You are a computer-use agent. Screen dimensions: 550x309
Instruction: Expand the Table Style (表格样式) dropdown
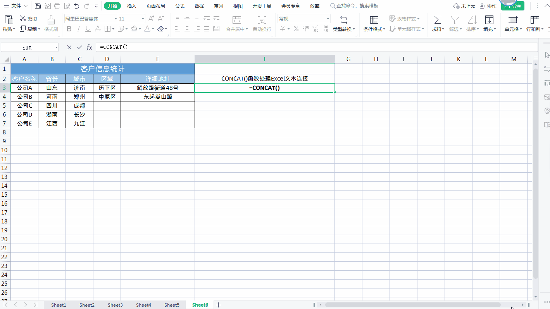click(x=419, y=19)
